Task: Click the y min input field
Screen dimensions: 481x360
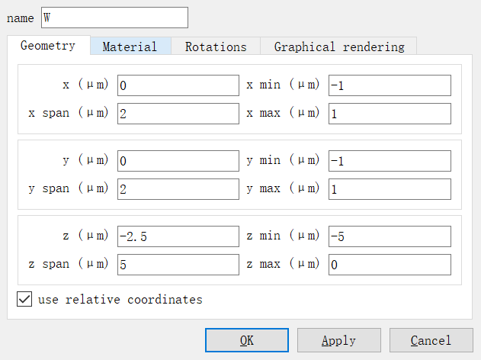Action: (390, 161)
